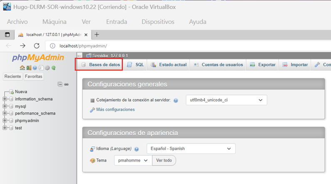This screenshot has height=184, width=331.
Task: Click the browser reload page button
Action: pos(37,46)
